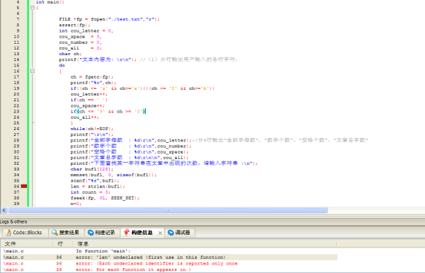Screen dimensions: 425x273
Task: Click the 构建记录 tab gear icon
Action: point(91,233)
